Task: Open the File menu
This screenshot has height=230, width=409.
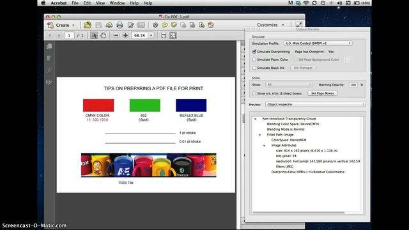Action: pos(75,3)
